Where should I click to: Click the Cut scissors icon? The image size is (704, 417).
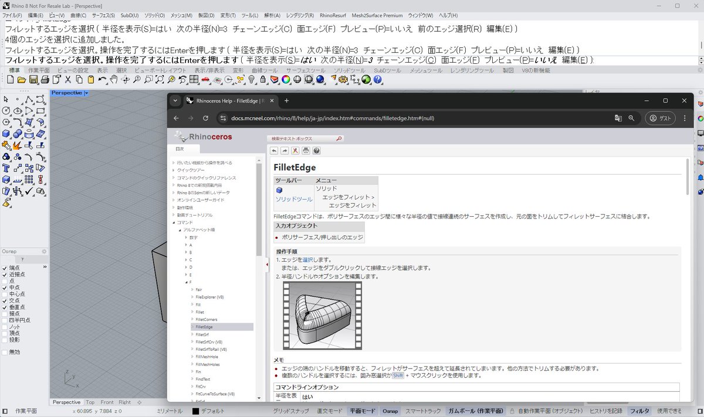[x=67, y=80]
